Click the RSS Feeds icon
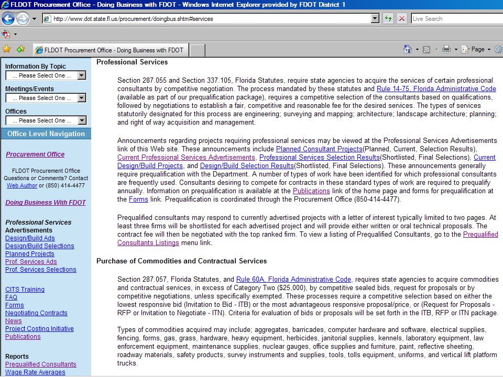Image resolution: width=503 pixels, height=377 pixels. (427, 50)
